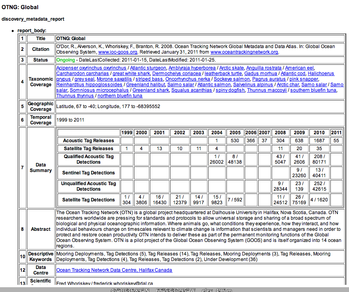The image size is (349, 292).
Task: Click the Arctic char link
Action: point(288,85)
